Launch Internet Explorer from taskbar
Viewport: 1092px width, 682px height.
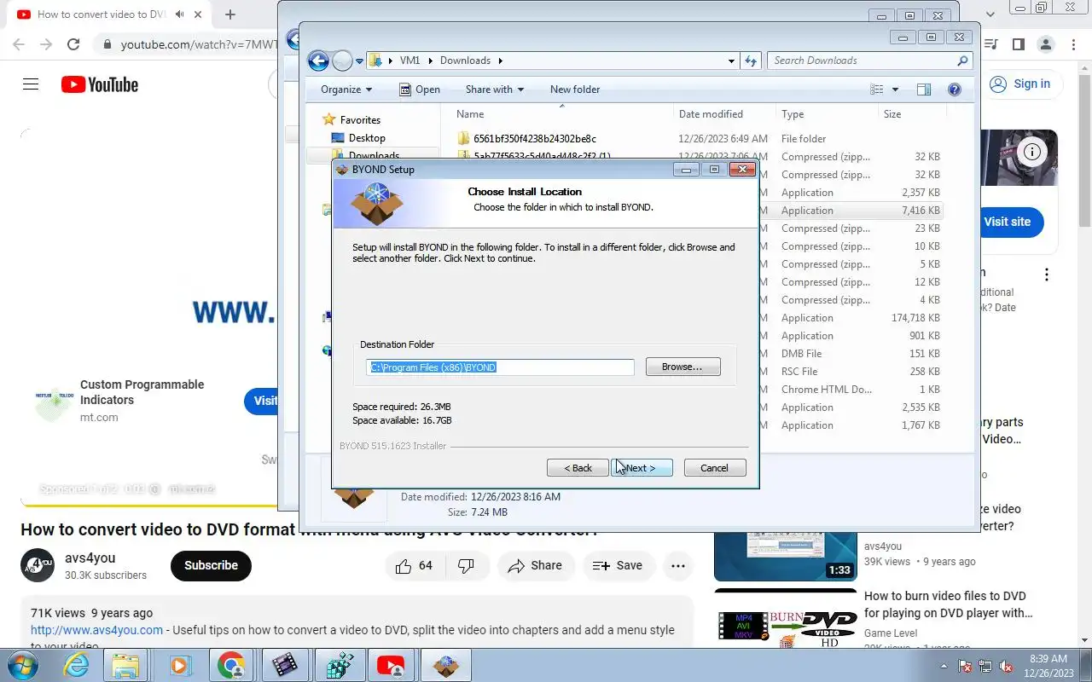(x=76, y=666)
